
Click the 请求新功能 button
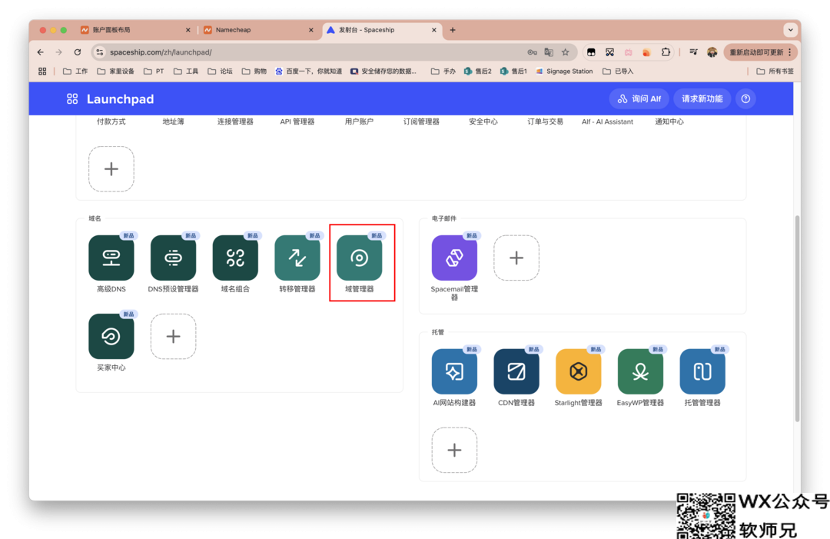(x=702, y=99)
